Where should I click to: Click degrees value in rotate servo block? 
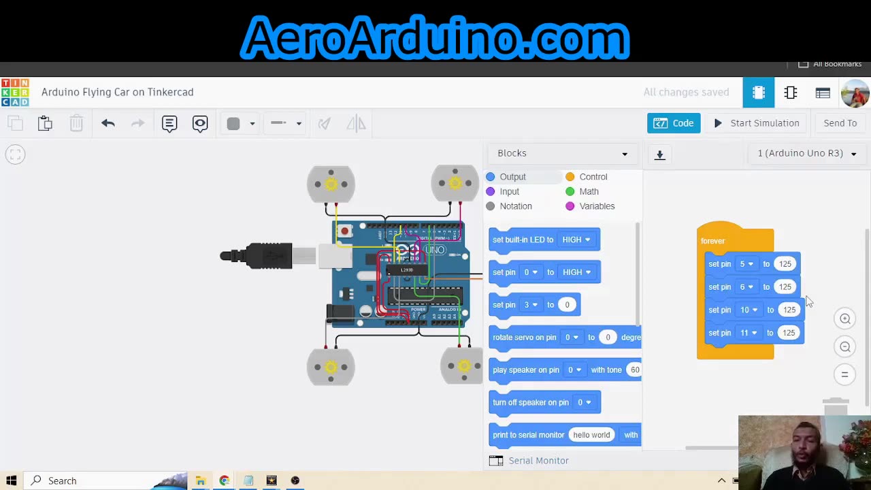pos(608,338)
